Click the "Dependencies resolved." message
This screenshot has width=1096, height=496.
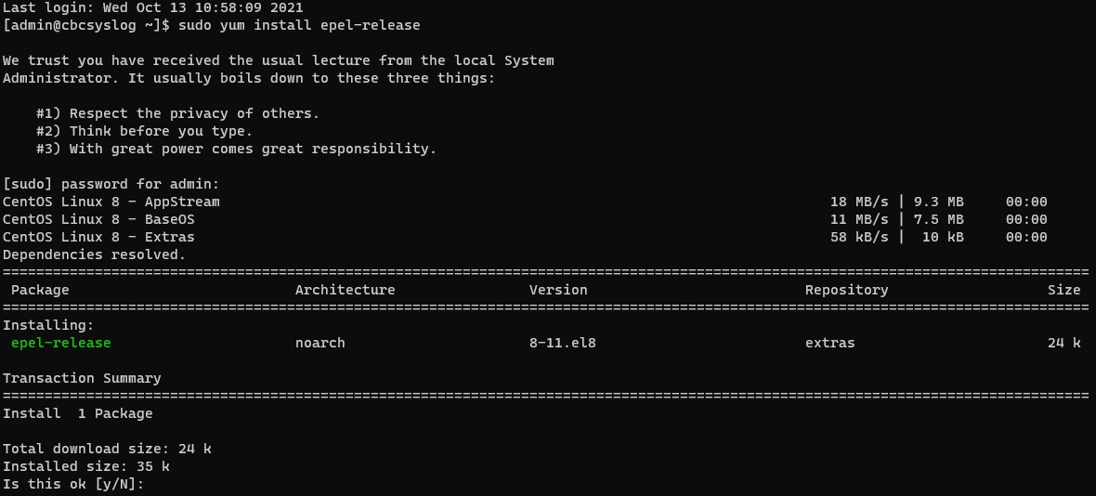[94, 255]
